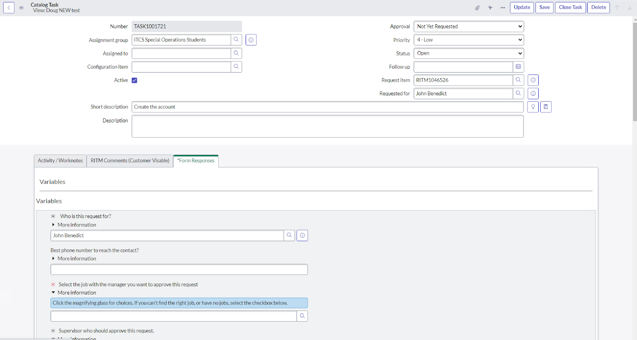This screenshot has height=340, width=637.
Task: Look up Configuration item with magnifier icon
Action: pyautogui.click(x=236, y=67)
